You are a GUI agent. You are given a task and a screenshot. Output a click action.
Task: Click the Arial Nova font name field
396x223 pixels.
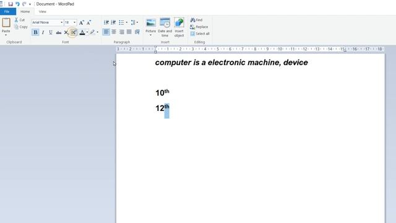pos(46,22)
